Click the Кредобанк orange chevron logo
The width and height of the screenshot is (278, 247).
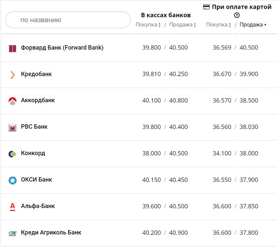pyautogui.click(x=13, y=75)
